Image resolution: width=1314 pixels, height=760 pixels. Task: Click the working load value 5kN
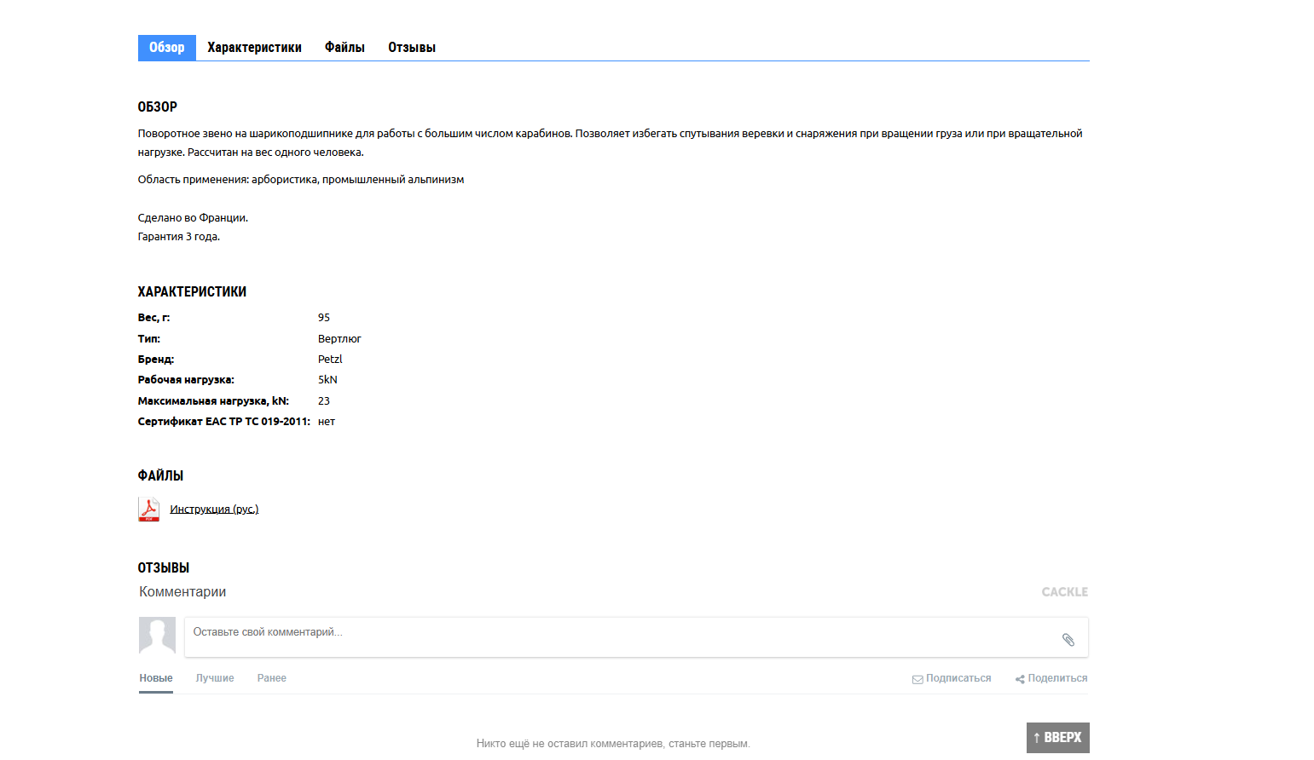coord(327,380)
